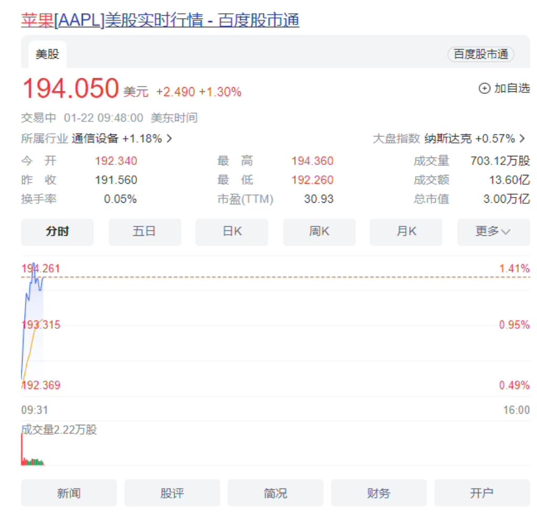Click the 成交量 value 703.12万股
The image size is (537, 513).
coord(500,161)
